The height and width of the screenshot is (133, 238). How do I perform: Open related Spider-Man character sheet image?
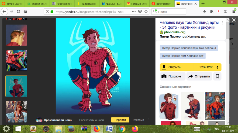click(215, 106)
